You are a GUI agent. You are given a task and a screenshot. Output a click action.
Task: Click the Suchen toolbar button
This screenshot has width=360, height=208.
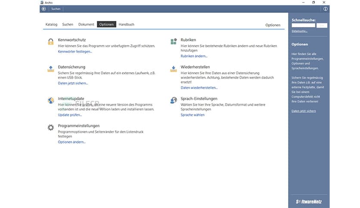(x=56, y=9)
